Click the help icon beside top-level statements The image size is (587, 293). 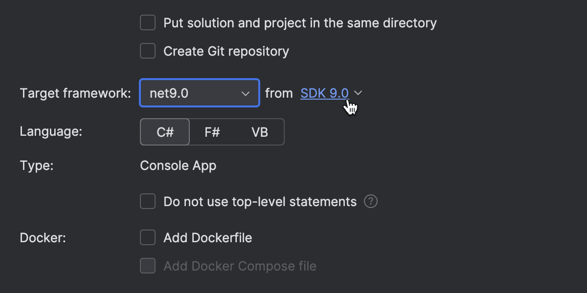[371, 201]
